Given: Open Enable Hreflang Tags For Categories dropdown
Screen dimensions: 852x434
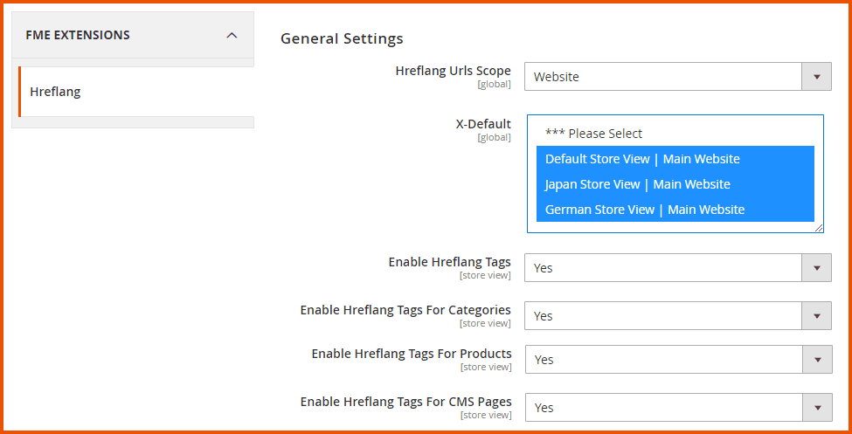Looking at the screenshot, I should point(663,316).
